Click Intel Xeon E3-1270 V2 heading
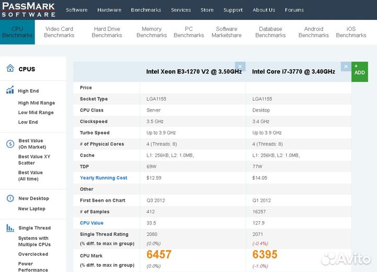 coord(194,72)
